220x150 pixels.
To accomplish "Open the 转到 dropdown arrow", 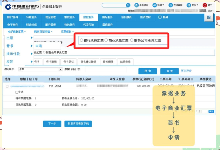I will point(163,5).
